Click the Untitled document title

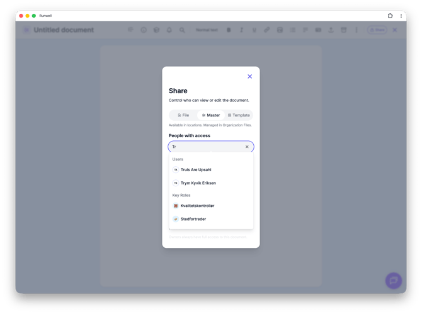(x=64, y=30)
